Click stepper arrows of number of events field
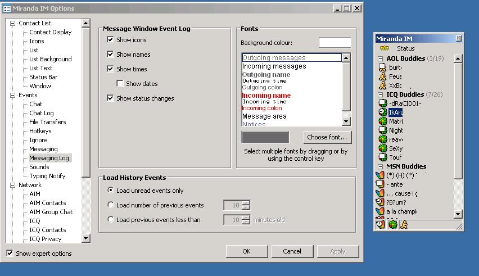The width and height of the screenshot is (479, 276). 246,205
